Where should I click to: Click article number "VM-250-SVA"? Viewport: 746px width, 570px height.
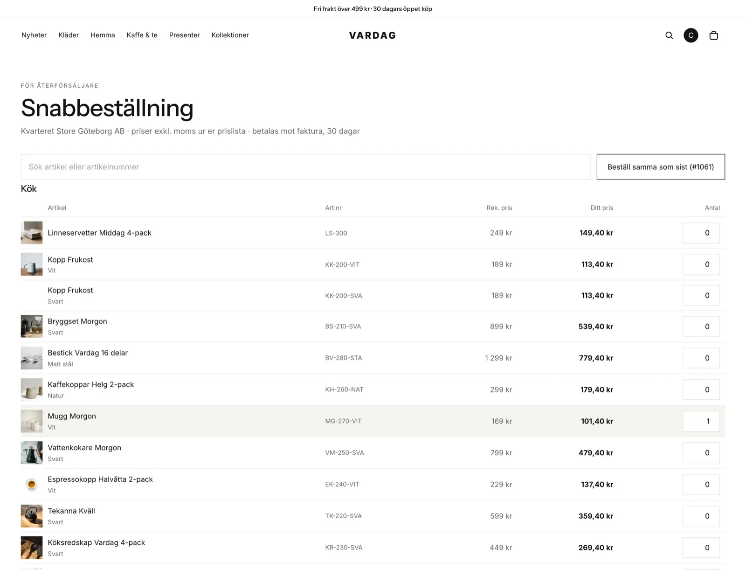click(345, 453)
